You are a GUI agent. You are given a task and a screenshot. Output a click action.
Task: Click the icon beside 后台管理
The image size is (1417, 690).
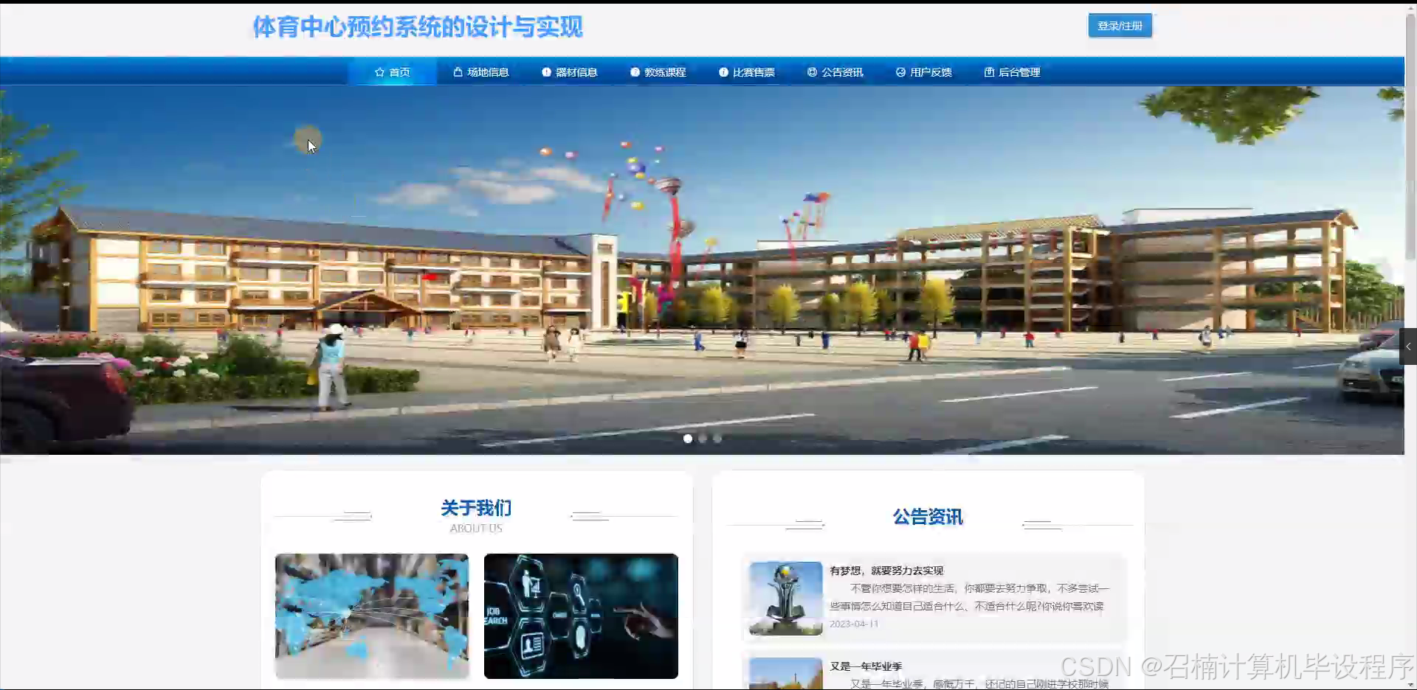(x=989, y=72)
